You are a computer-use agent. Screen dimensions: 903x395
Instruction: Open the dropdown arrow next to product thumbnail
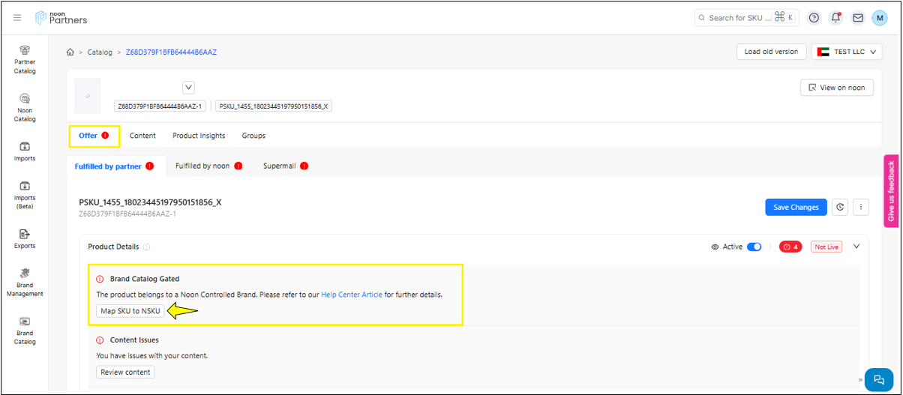(x=189, y=88)
